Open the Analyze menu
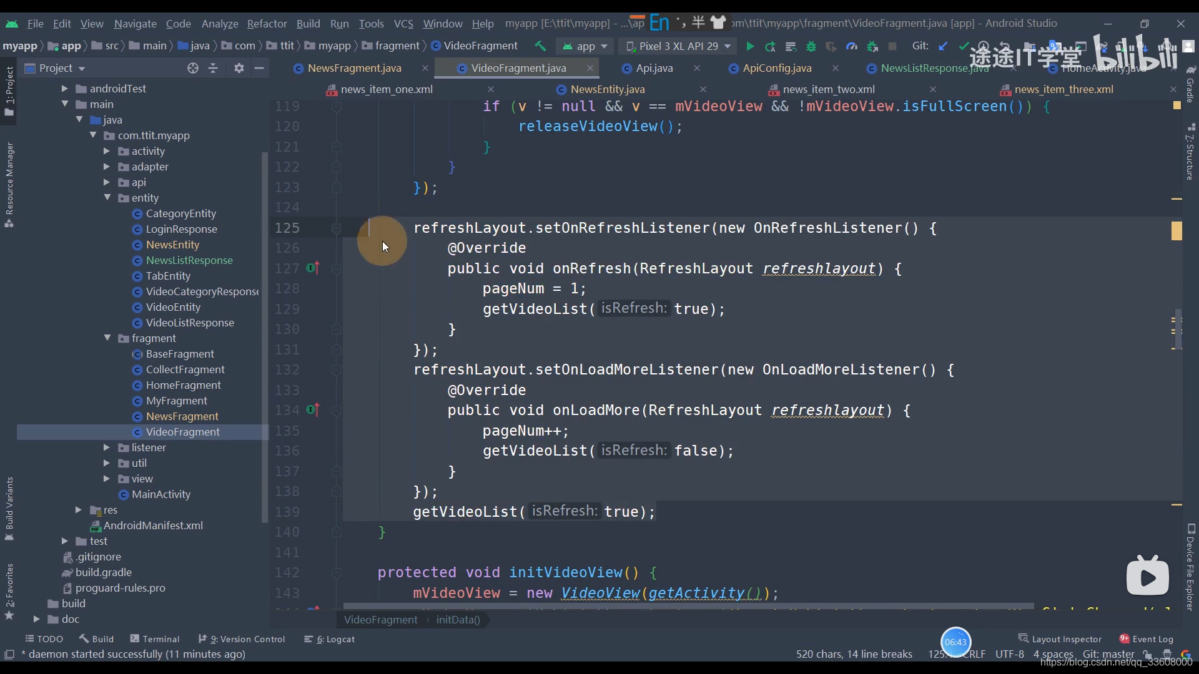1199x674 pixels. [220, 24]
